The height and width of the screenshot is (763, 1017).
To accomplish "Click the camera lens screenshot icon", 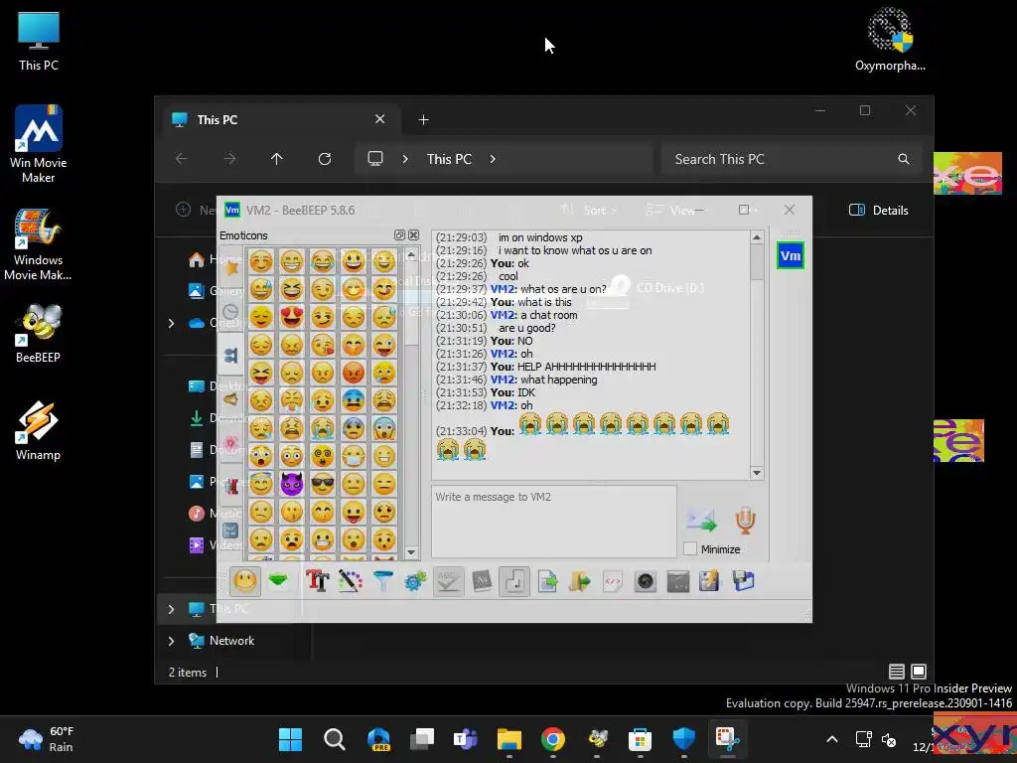I will pos(646,580).
